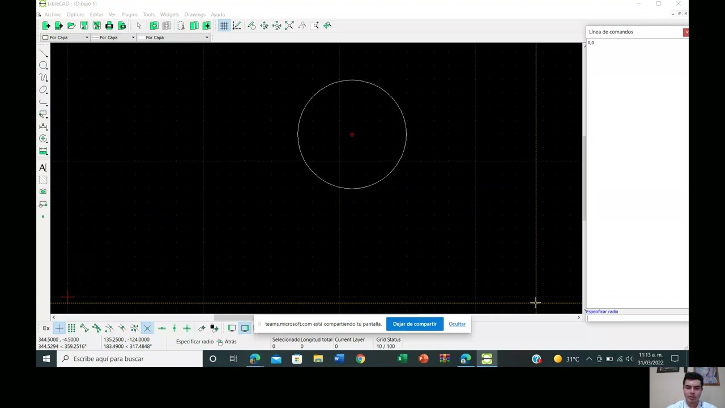Click the Window Zoom magnifier icon

pos(315,25)
